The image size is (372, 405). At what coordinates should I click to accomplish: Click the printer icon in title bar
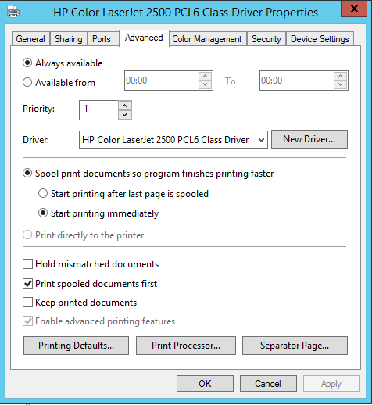[x=13, y=12]
